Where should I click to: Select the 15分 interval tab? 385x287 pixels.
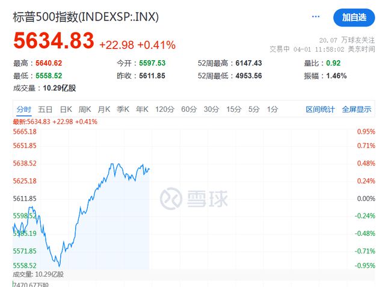pos(234,110)
